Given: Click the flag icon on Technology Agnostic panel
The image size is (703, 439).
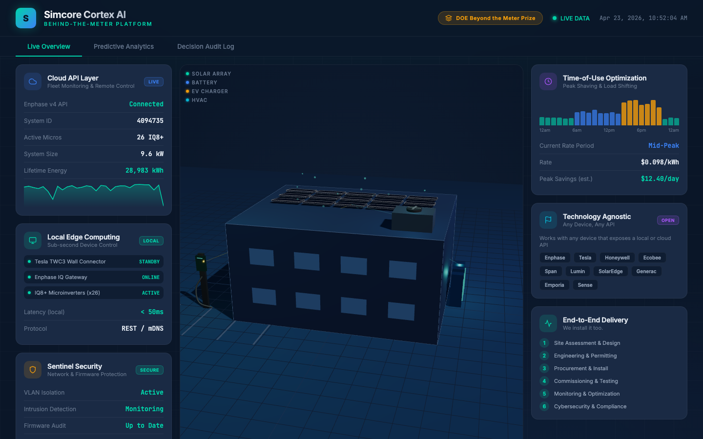Looking at the screenshot, I should tap(548, 220).
